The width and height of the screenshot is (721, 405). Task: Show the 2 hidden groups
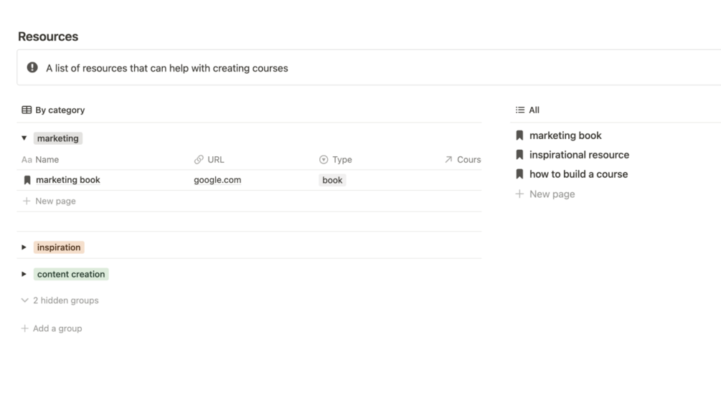[60, 300]
